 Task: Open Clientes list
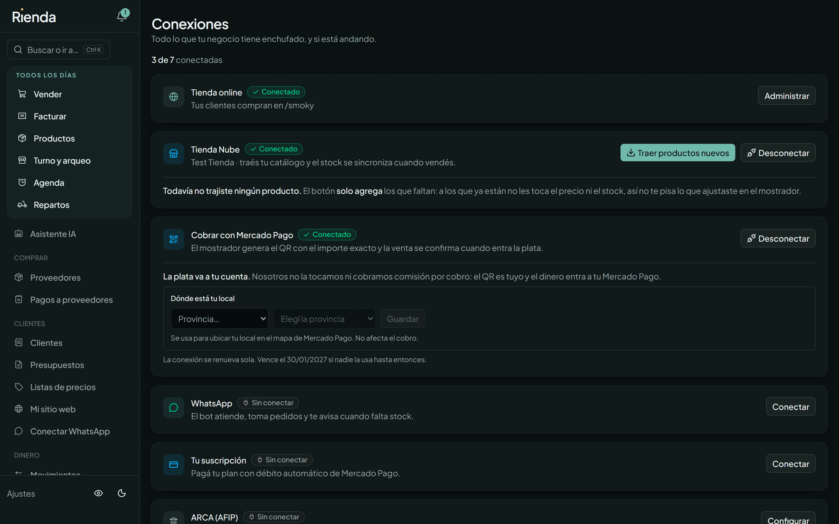[69, 343]
